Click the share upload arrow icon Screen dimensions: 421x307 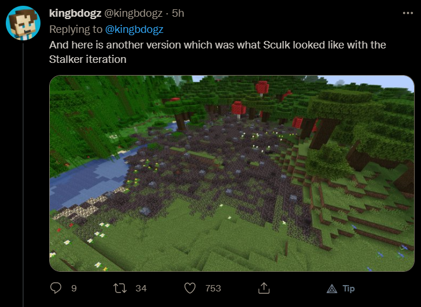pos(264,288)
